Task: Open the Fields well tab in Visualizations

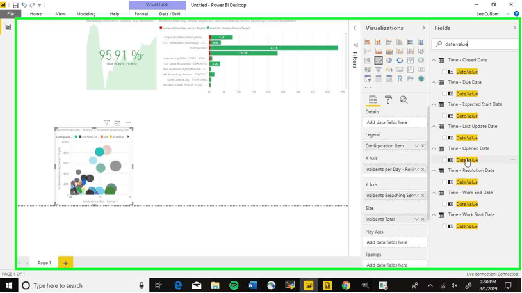Action: [373, 99]
